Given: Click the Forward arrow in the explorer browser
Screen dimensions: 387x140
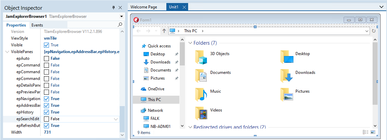Looking at the screenshot, I should point(148,31).
